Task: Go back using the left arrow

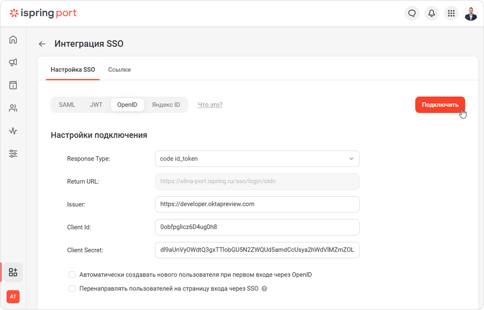Action: coord(42,44)
